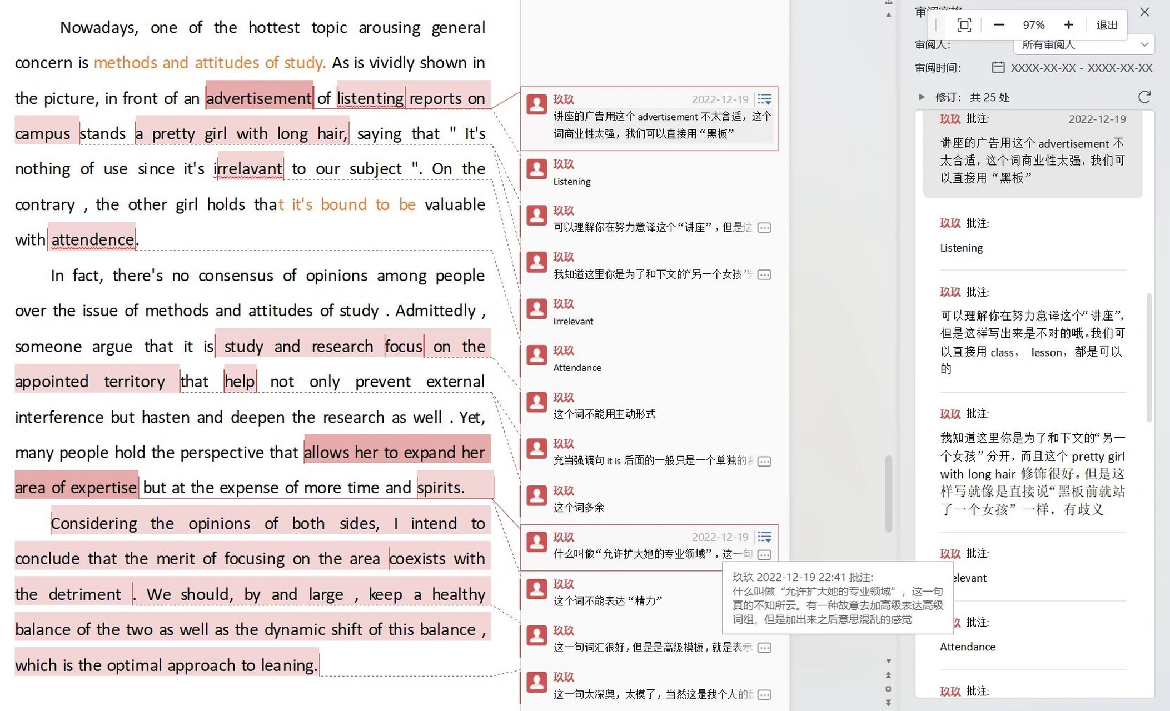The height and width of the screenshot is (711, 1170).
Task: Select review pane comment about class, lesson
Action: point(1033,342)
